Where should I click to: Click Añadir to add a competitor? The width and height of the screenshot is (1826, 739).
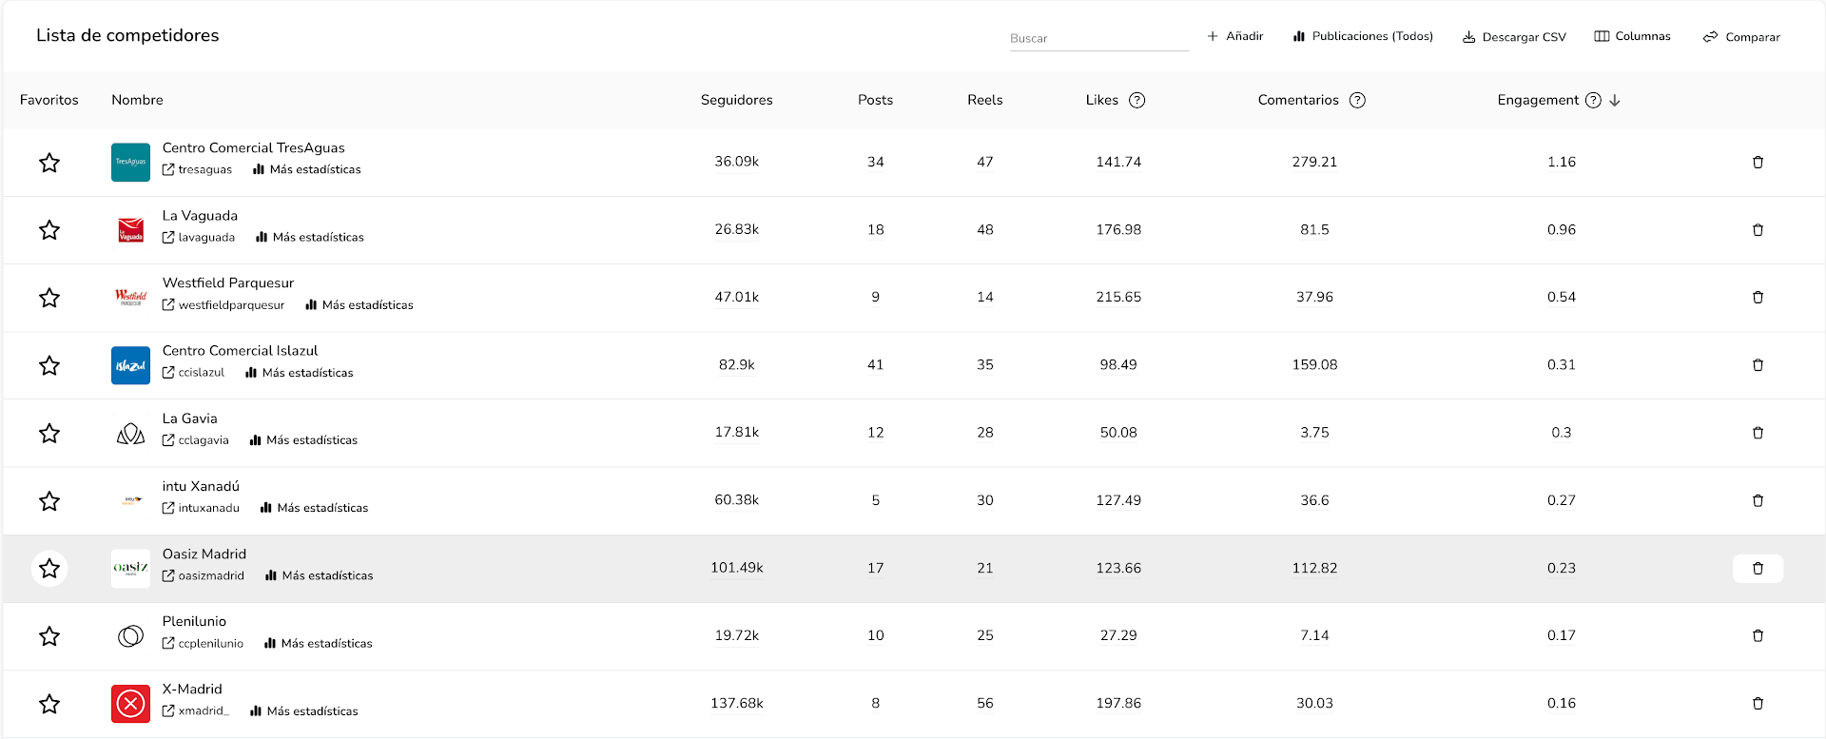coord(1234,36)
